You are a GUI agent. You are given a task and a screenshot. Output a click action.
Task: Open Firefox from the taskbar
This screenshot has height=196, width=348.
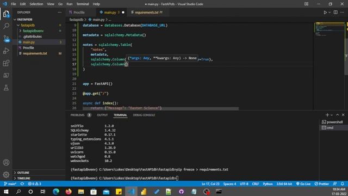69,192
